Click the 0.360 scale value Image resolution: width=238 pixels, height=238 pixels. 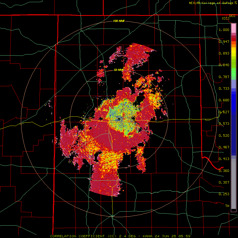pyautogui.click(x=224, y=171)
